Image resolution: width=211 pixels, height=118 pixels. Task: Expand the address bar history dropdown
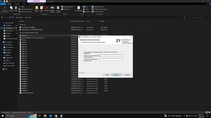point(181,17)
